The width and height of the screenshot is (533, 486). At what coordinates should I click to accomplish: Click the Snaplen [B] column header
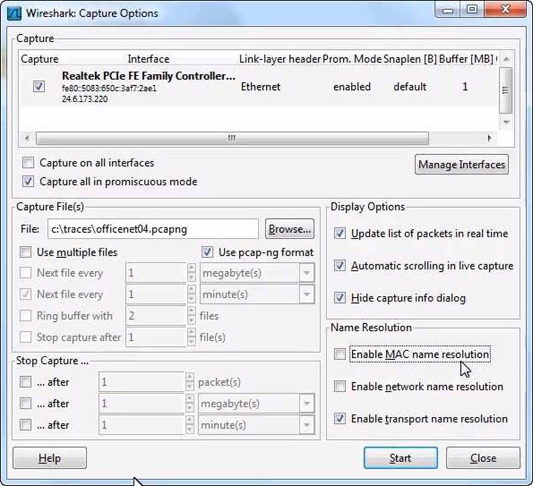tap(410, 59)
